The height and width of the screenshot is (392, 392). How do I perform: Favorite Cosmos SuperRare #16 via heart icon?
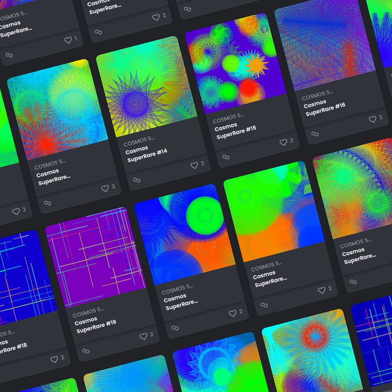pos(372,119)
